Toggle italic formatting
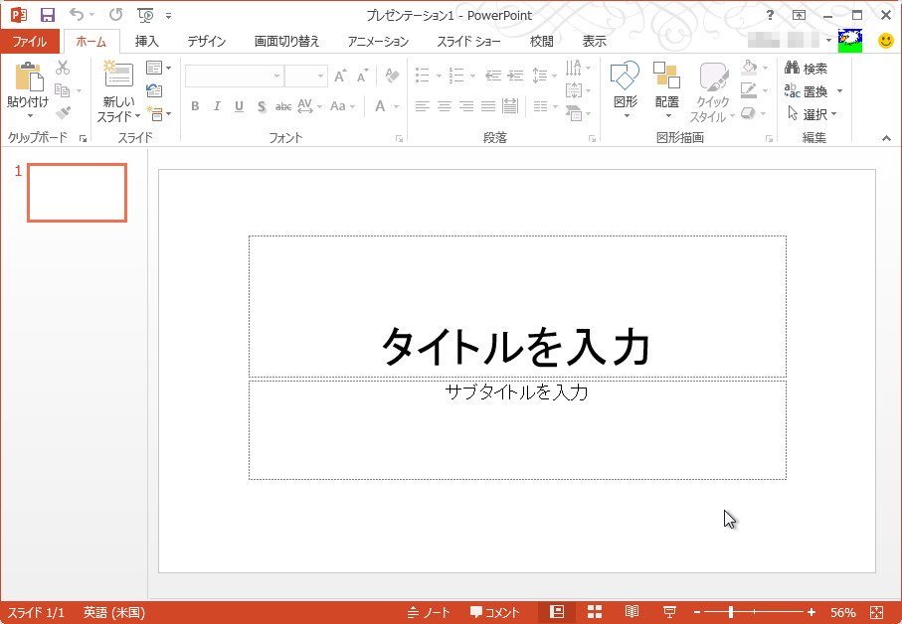 click(216, 106)
